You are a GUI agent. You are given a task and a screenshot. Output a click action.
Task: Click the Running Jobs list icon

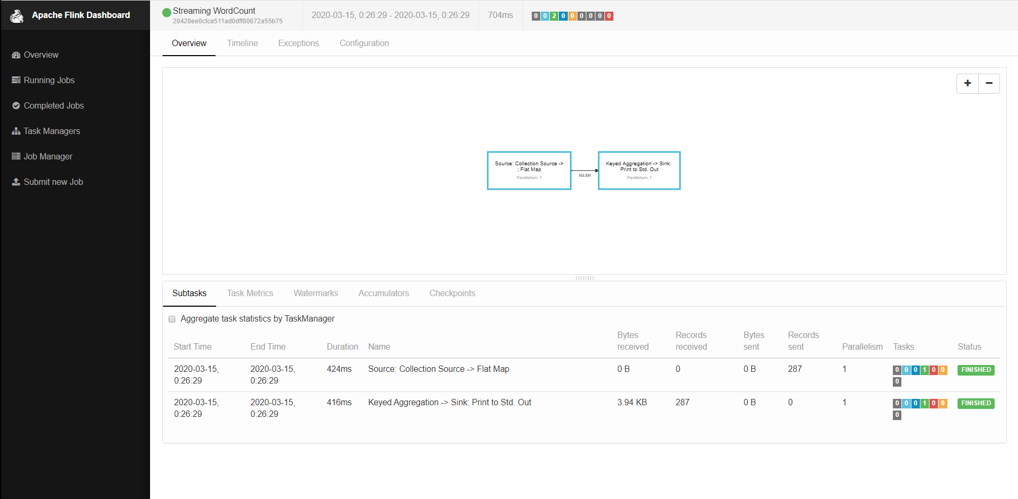pos(16,80)
